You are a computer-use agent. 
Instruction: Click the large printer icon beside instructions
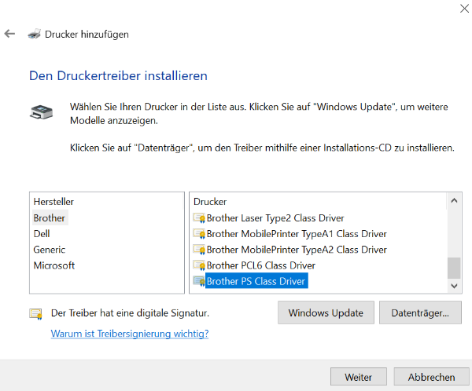click(42, 112)
